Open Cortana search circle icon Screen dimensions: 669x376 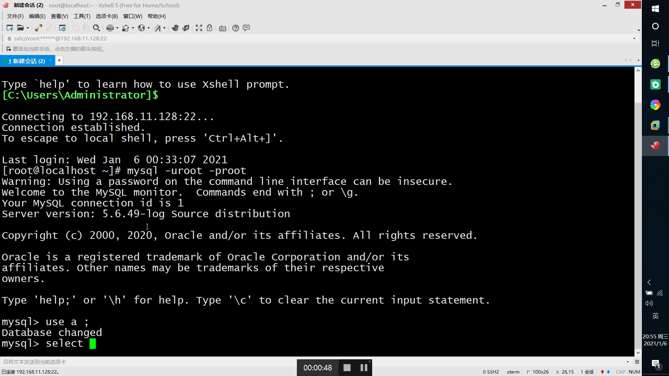[x=655, y=26]
